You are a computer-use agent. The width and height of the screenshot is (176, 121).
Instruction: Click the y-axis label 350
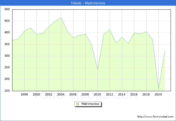(7, 44)
